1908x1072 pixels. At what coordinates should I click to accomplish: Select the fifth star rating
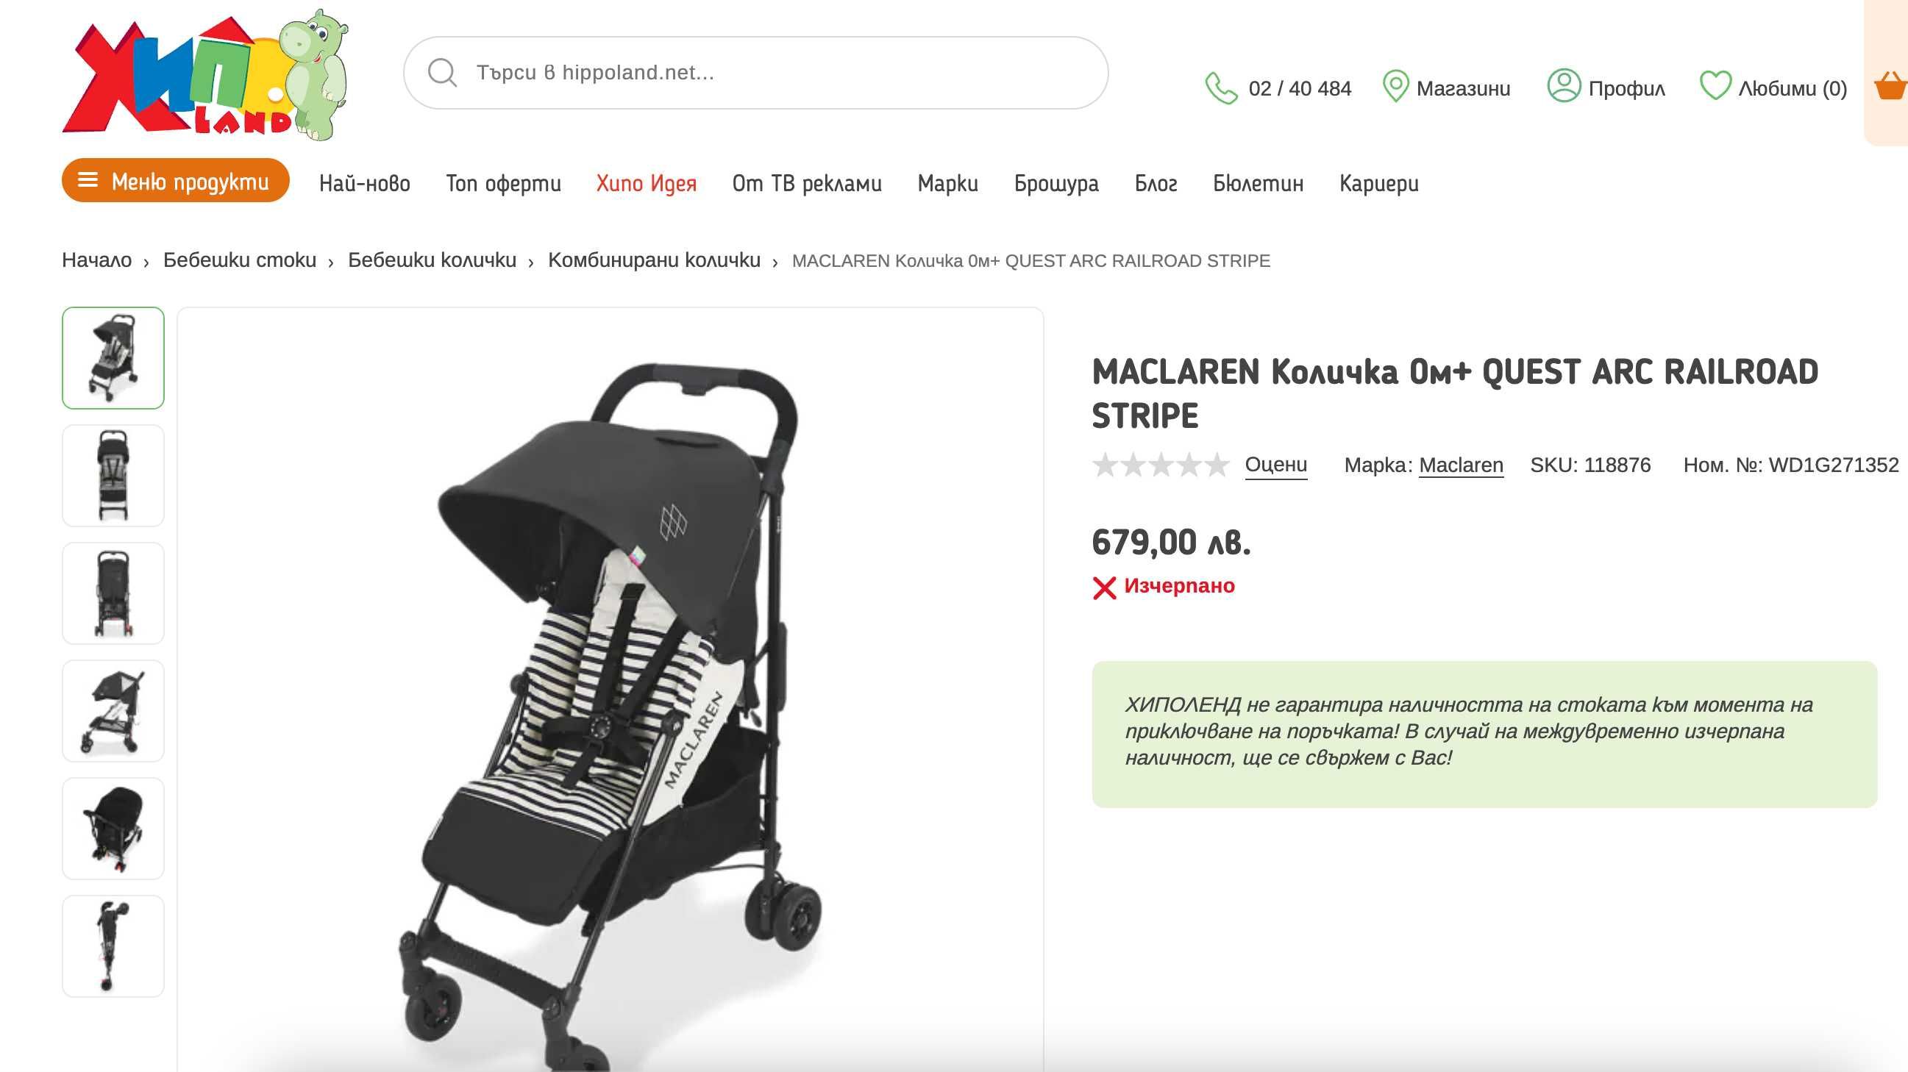(1216, 465)
